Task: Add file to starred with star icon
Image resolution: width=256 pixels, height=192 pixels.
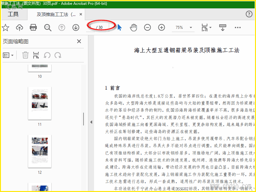Action: point(5,28)
